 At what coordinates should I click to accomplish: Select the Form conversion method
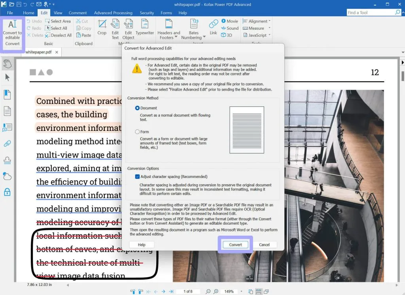138,132
